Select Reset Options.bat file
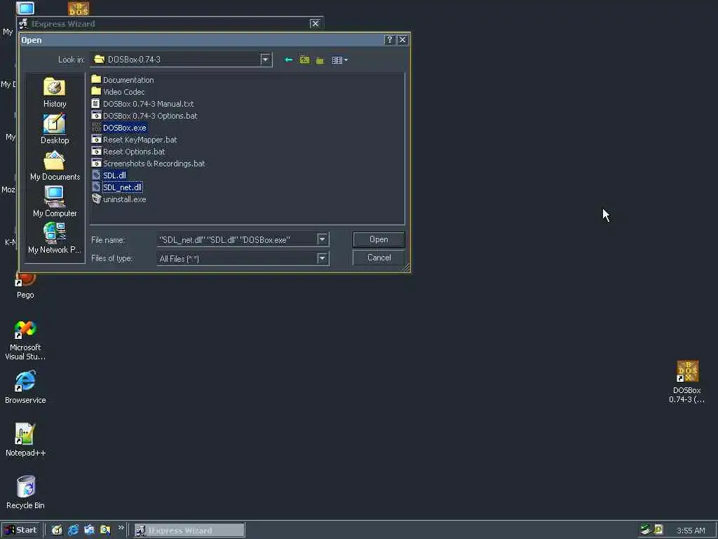The height and width of the screenshot is (539, 718). [x=128, y=152]
